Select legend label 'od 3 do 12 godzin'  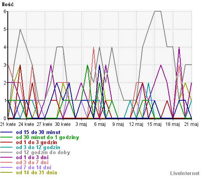[x=38, y=148]
